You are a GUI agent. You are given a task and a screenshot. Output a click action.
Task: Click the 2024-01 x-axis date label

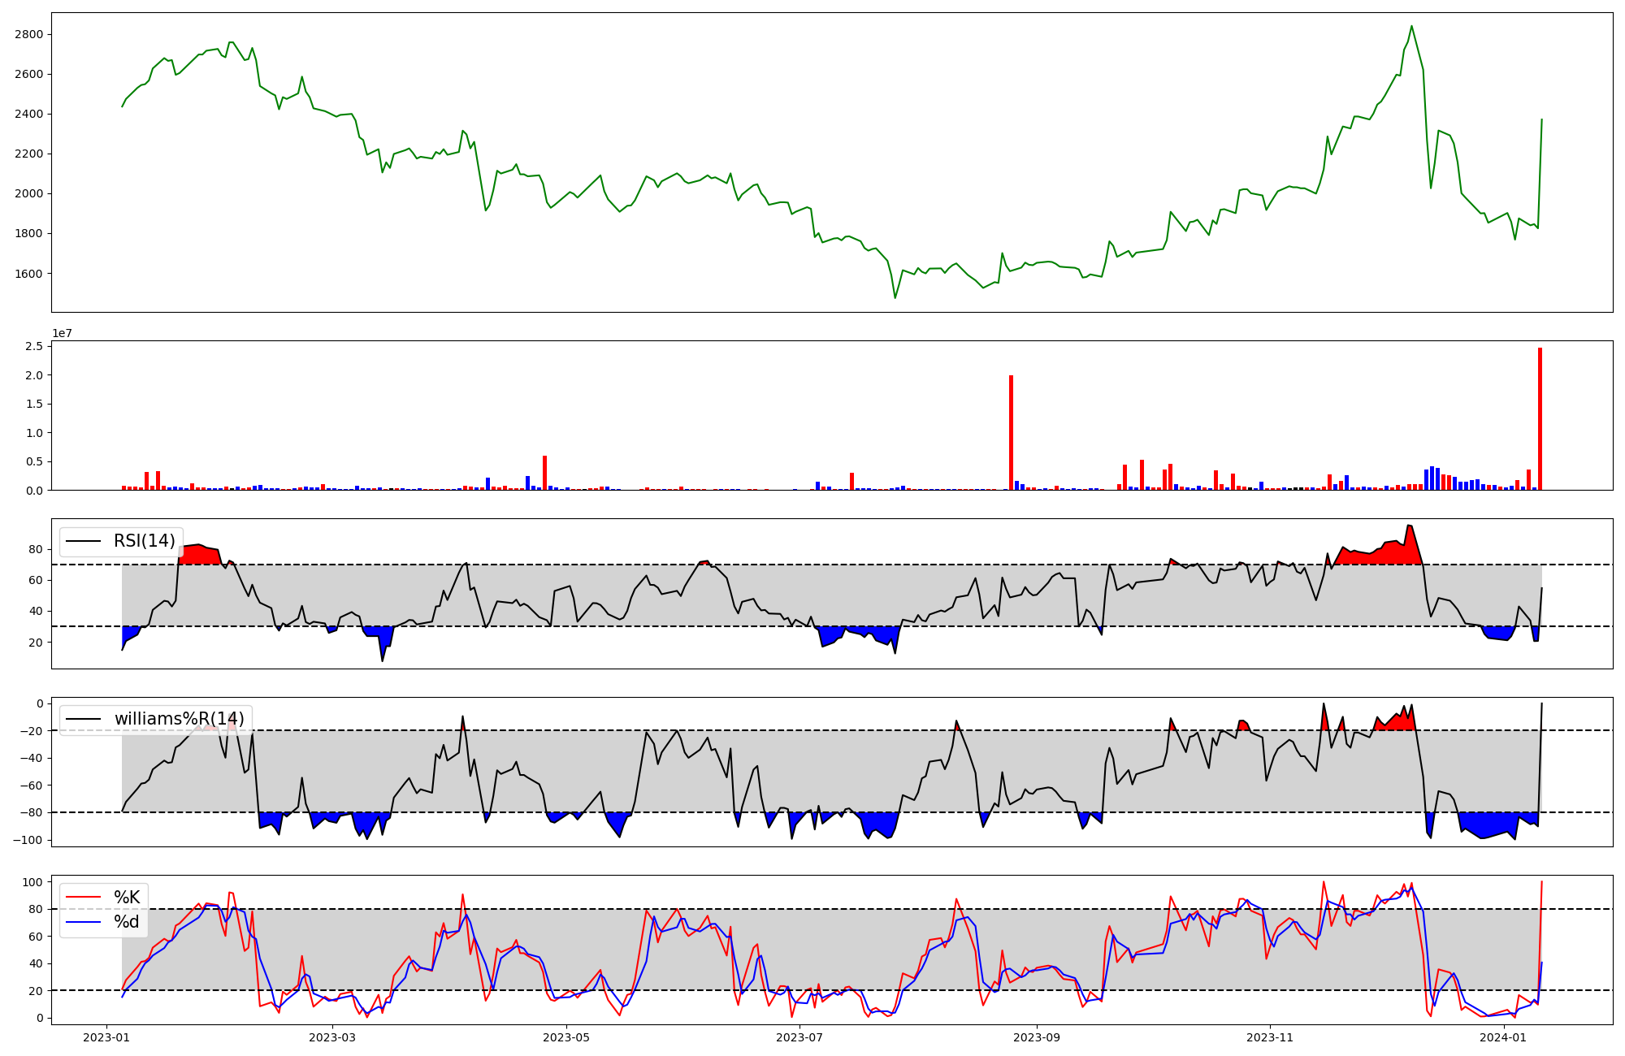coord(1504,1037)
